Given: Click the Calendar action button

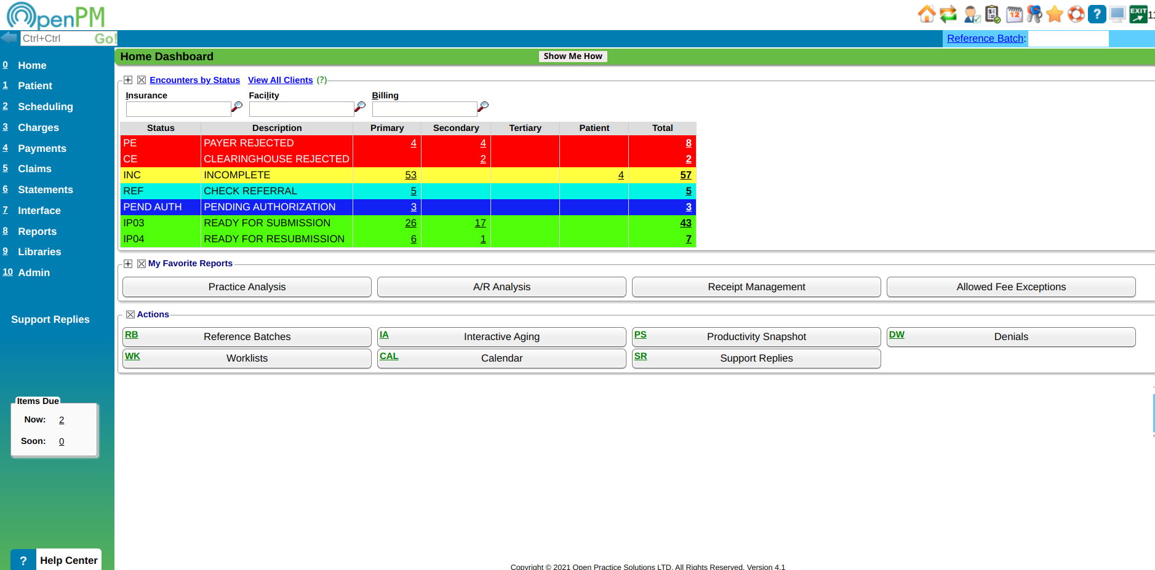Looking at the screenshot, I should tap(502, 358).
